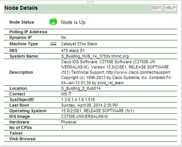Click SysObjectID value '1.3.6.1.4.1.9.1.516'
182x147 pixels.
click(78, 99)
